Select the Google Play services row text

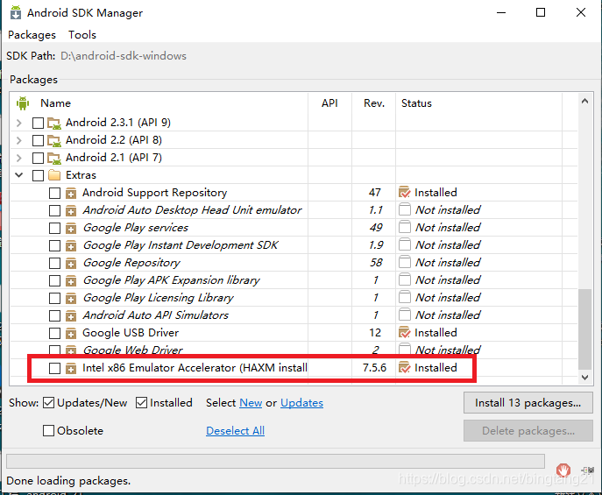pyautogui.click(x=136, y=228)
